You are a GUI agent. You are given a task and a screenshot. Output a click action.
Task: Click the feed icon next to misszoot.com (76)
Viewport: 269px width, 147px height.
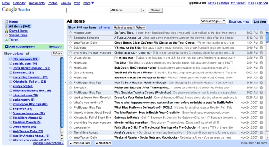(11, 95)
